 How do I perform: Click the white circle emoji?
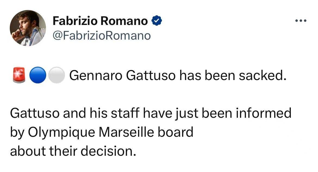click(57, 75)
